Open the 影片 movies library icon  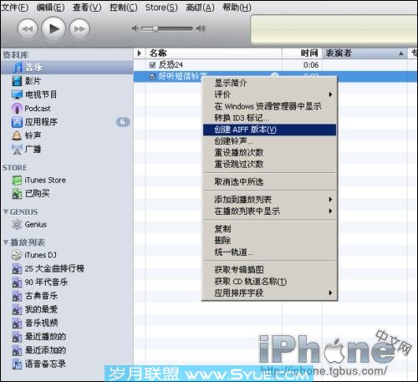[17, 81]
